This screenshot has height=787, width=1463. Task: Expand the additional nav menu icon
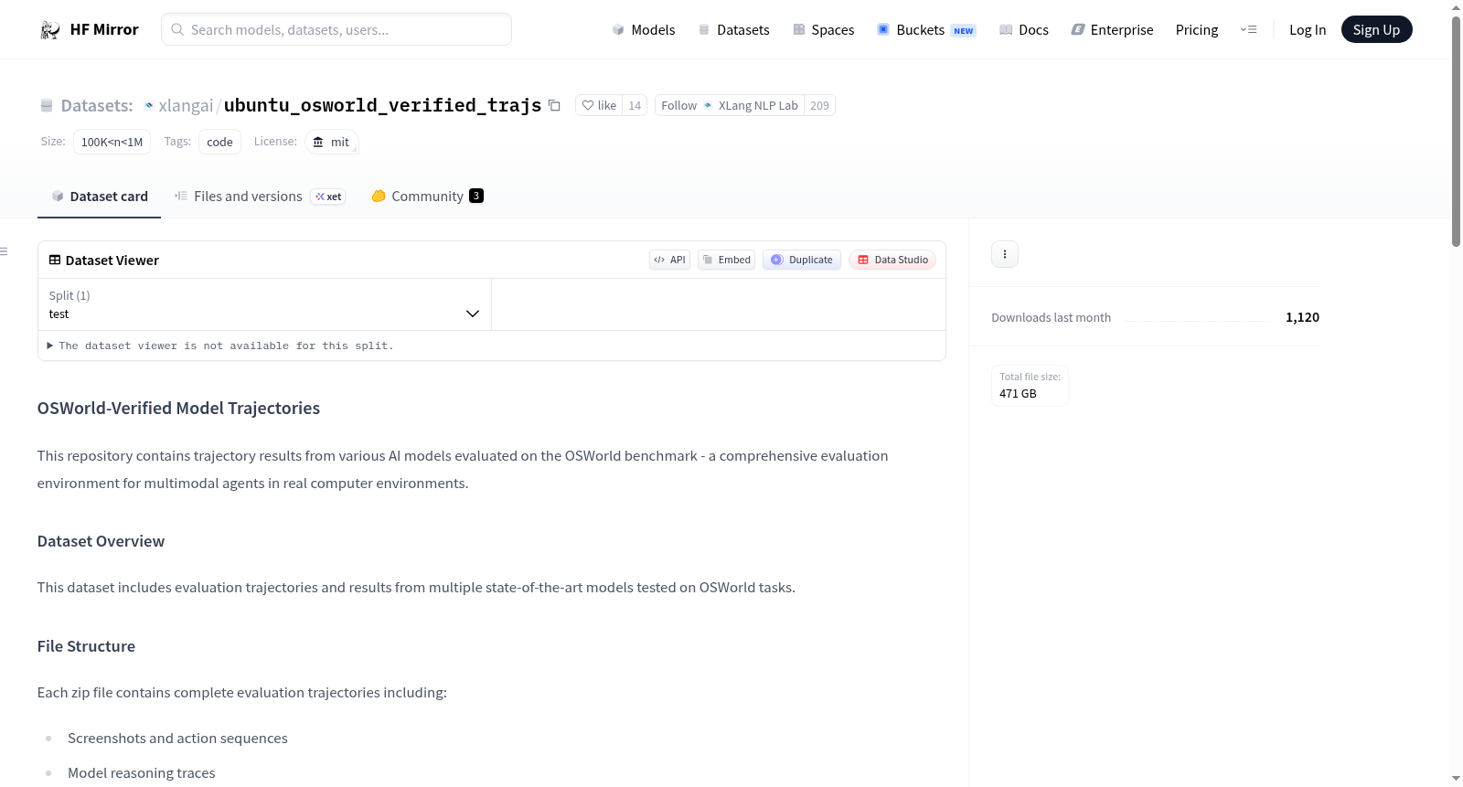point(1248,29)
